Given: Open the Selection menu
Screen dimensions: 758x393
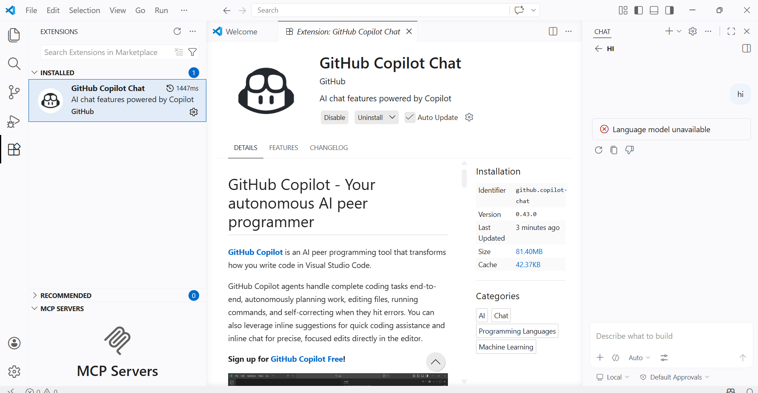Looking at the screenshot, I should (x=84, y=10).
